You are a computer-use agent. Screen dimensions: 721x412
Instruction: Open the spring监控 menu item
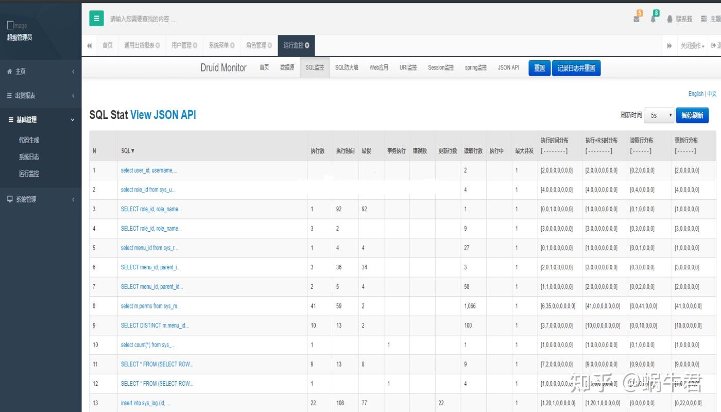pos(475,67)
